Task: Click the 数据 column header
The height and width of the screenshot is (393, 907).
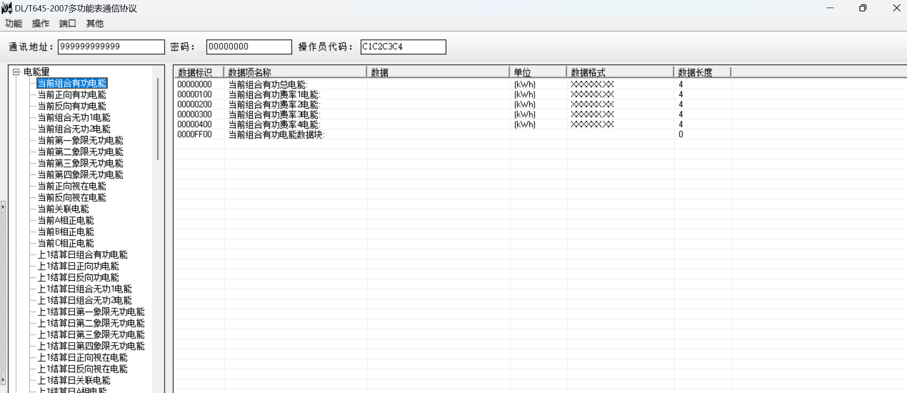Action: tap(438, 72)
